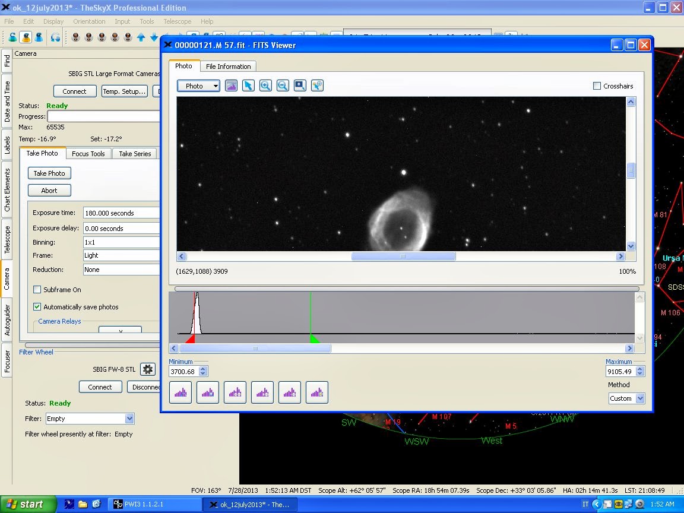Viewport: 684px width, 513px height.
Task: Select the arrow pointer tool
Action: [248, 85]
